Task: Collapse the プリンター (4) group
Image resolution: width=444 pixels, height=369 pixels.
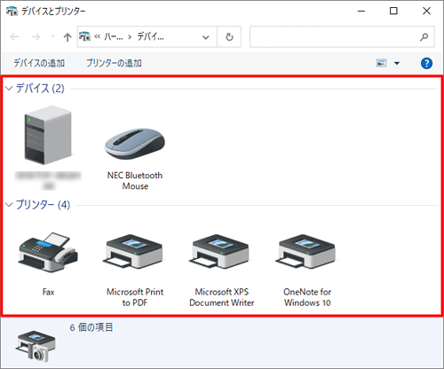Action: [9, 205]
